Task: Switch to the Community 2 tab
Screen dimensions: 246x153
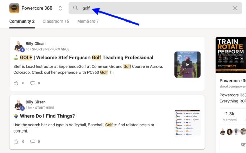Action: 22,21
